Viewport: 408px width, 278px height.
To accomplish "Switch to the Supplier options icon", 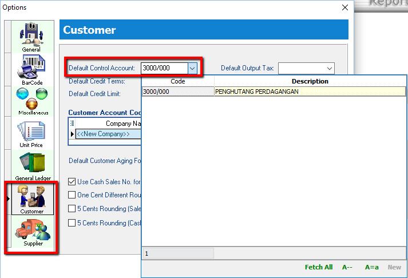I will point(33,232).
